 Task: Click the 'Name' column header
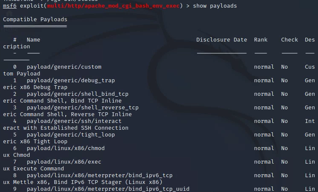tap(33, 40)
